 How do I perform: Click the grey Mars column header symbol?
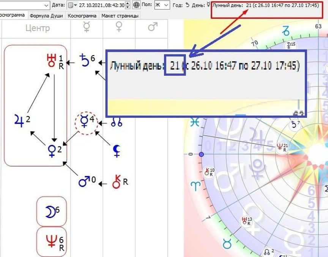(x=153, y=27)
